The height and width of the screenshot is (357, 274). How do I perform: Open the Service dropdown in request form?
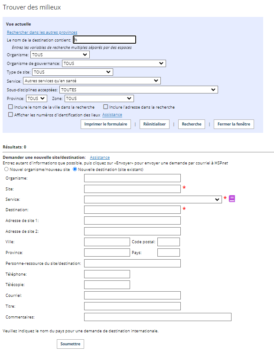pos(153,199)
